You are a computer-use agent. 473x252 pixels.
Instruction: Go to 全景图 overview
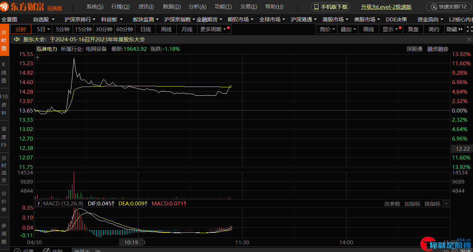9,19
